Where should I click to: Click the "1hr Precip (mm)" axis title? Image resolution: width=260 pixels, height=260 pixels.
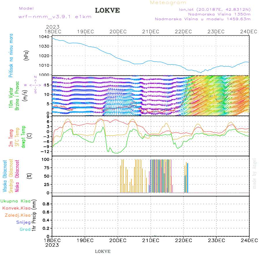[x=34, y=215]
